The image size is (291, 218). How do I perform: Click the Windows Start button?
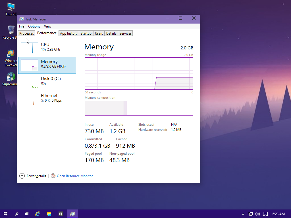coord(5,214)
